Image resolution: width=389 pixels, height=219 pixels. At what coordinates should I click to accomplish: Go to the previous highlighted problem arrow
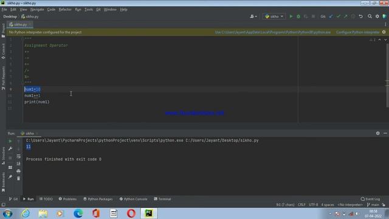point(379,40)
